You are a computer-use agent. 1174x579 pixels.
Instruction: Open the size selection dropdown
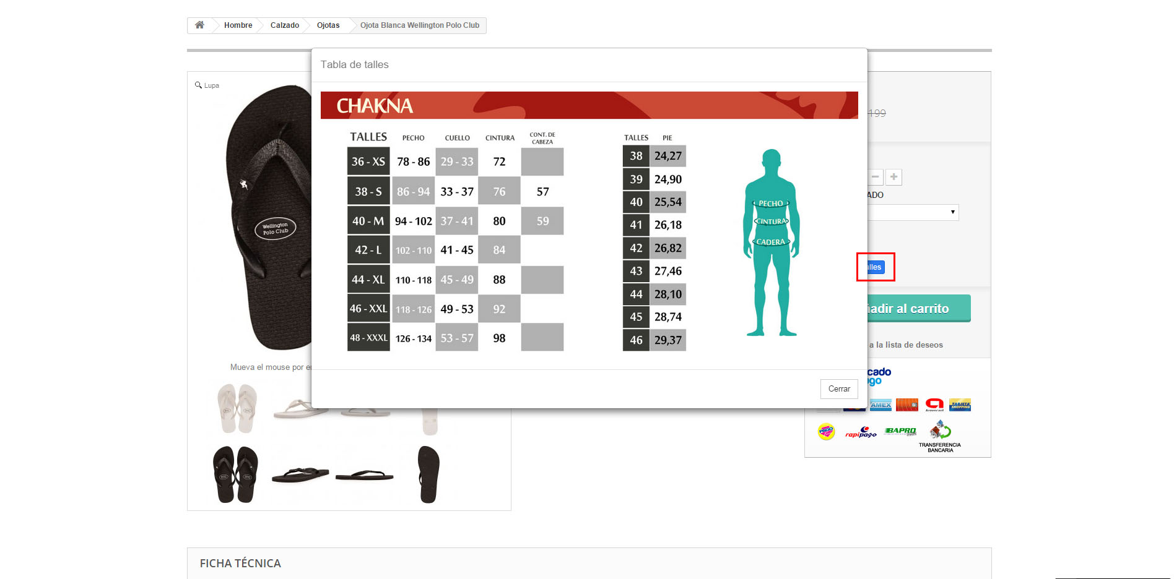(x=913, y=212)
